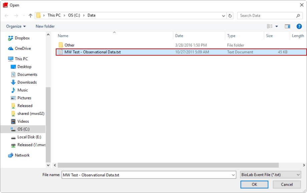This screenshot has height=193, width=307.
Task: Toggle the preview pane on
Action: point(287,26)
